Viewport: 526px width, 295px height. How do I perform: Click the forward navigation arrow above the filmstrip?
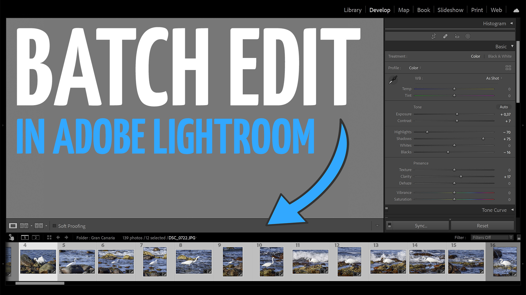point(67,237)
